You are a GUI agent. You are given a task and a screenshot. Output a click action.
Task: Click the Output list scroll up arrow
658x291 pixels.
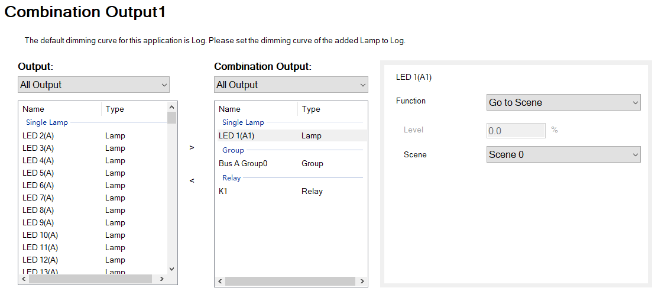(172, 106)
